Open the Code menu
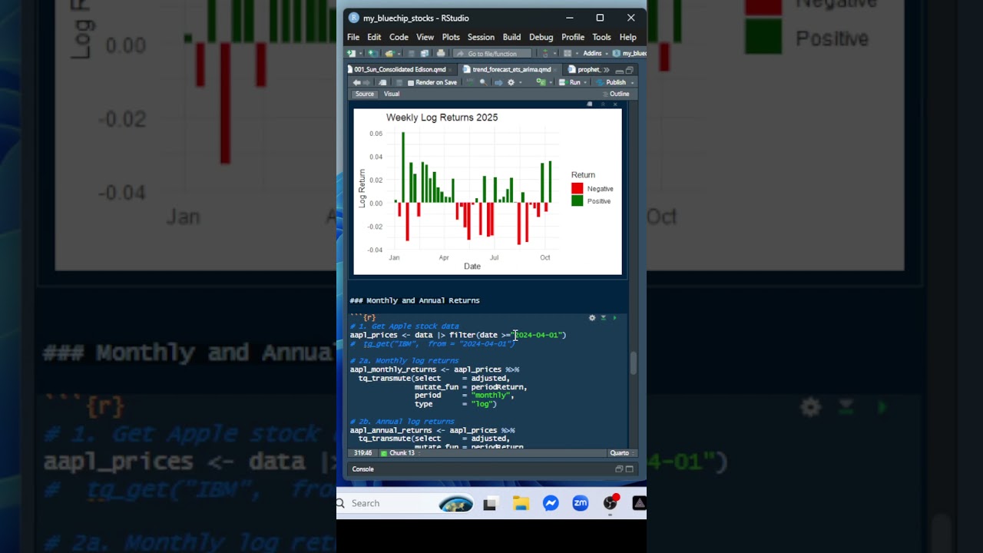Image resolution: width=983 pixels, height=553 pixels. (x=399, y=37)
